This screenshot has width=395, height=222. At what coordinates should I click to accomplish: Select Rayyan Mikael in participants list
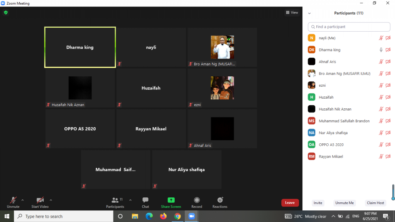point(331,156)
